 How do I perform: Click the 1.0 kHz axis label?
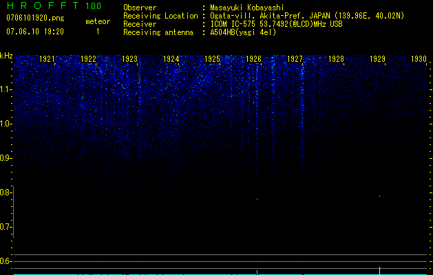pos(5,124)
